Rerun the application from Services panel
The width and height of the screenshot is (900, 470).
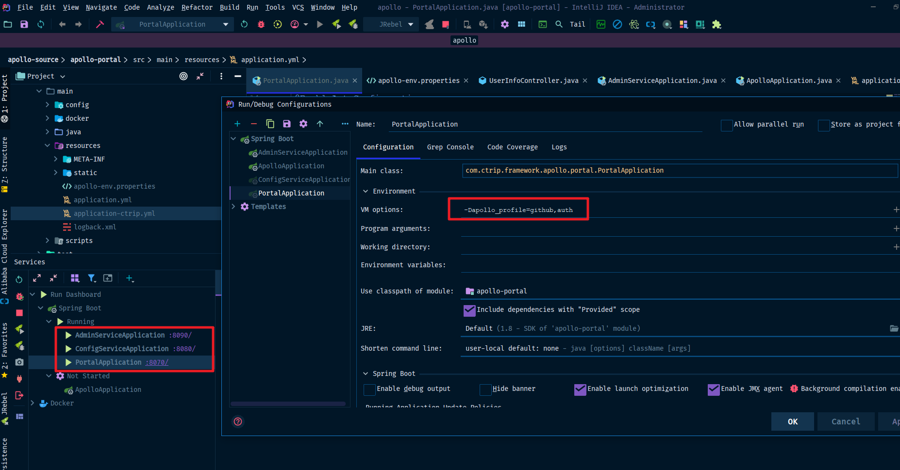pos(19,279)
